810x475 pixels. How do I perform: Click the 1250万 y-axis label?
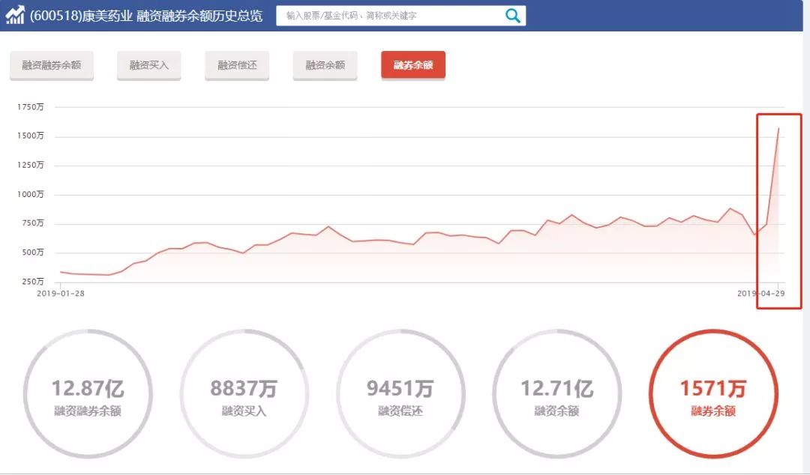tap(31, 166)
